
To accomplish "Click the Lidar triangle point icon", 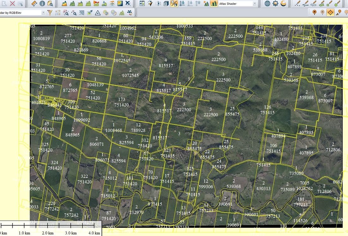I will coord(98,13).
